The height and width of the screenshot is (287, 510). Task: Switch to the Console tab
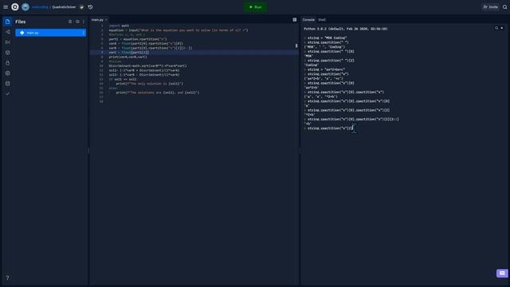pos(308,20)
